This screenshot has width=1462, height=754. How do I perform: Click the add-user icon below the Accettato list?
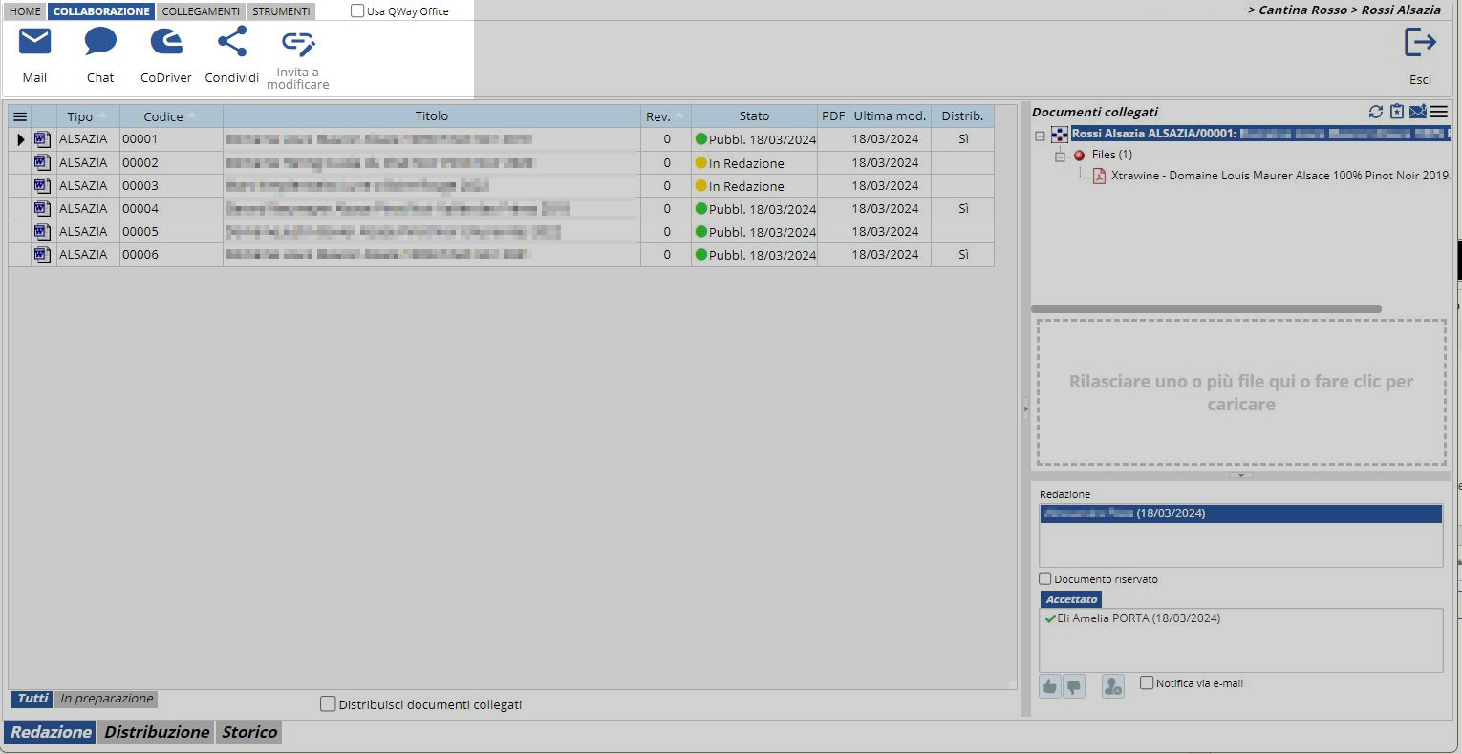point(1112,685)
